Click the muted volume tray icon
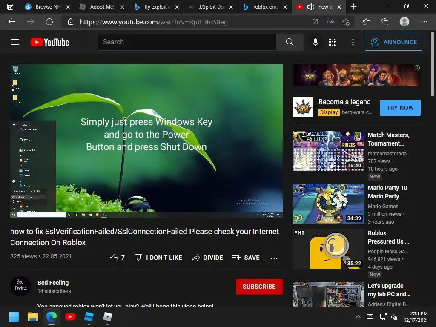Screen dimensions: 436x327 tap(394, 317)
